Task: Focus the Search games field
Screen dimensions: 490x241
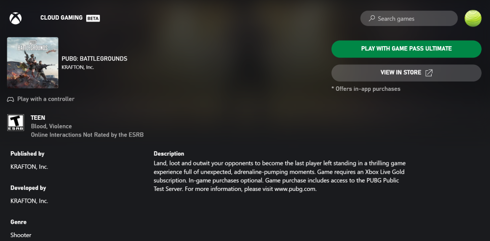Action: pyautogui.click(x=409, y=19)
